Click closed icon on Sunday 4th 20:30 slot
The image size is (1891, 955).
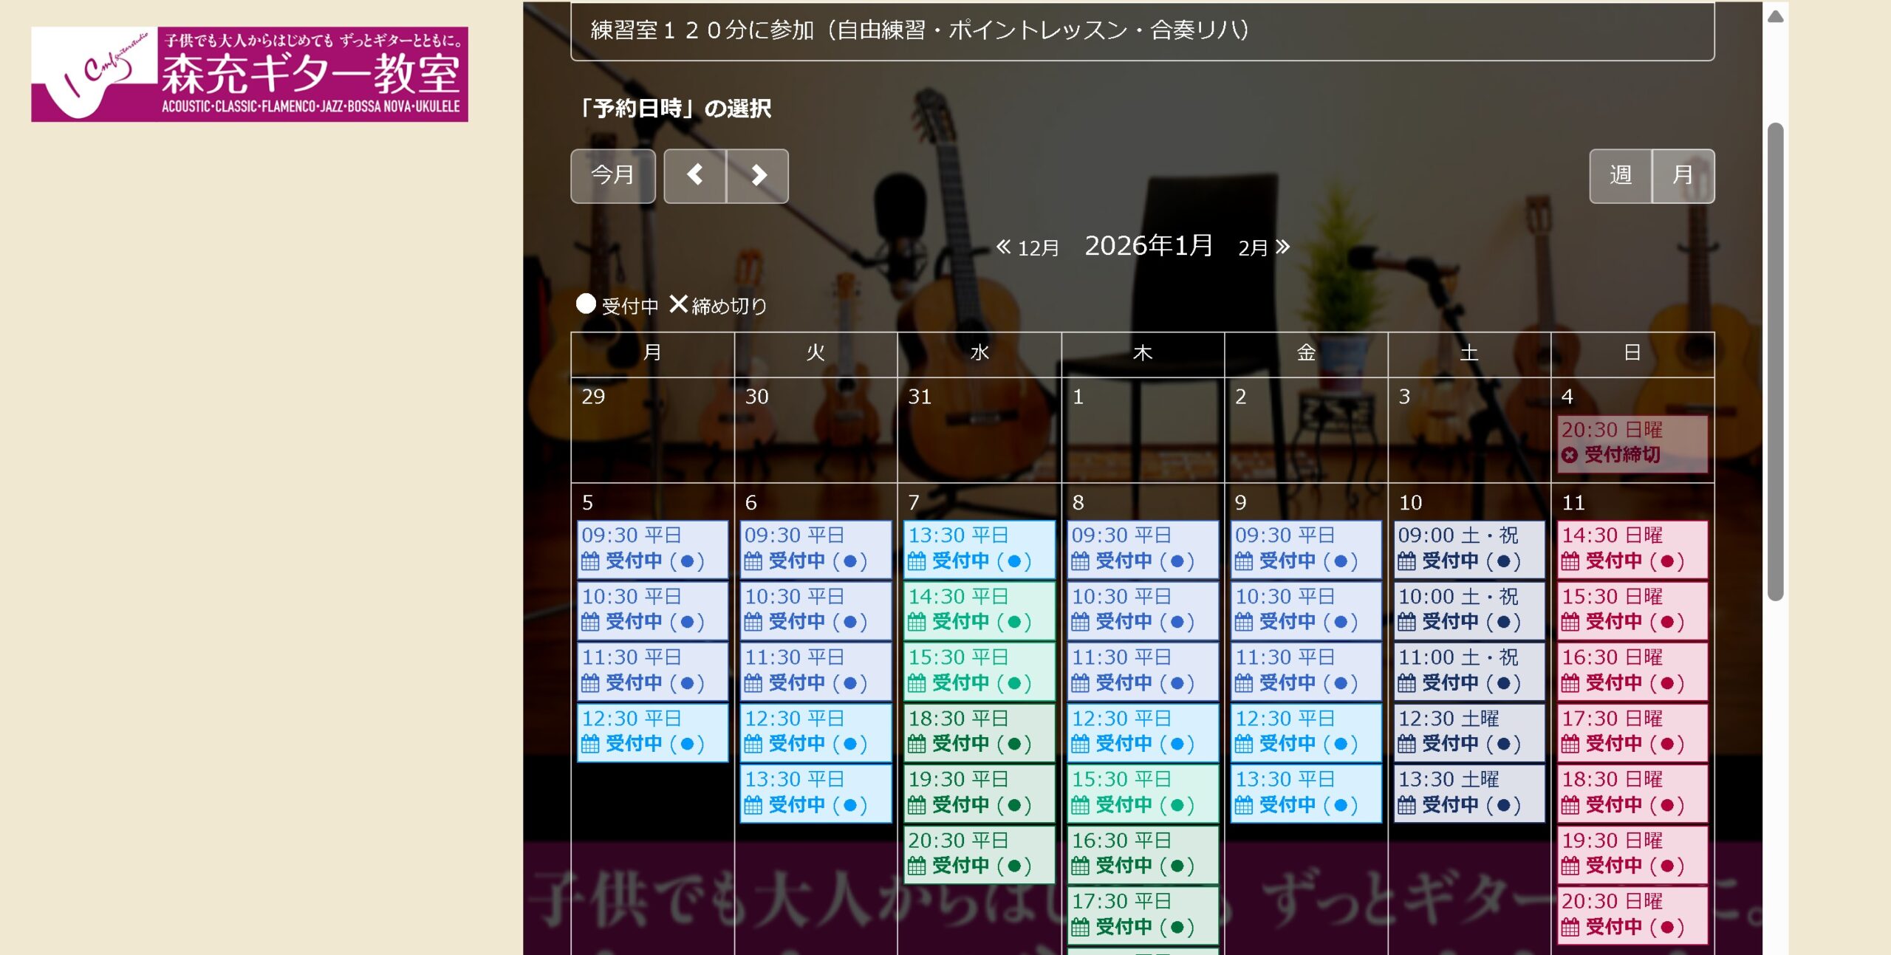coord(1570,455)
